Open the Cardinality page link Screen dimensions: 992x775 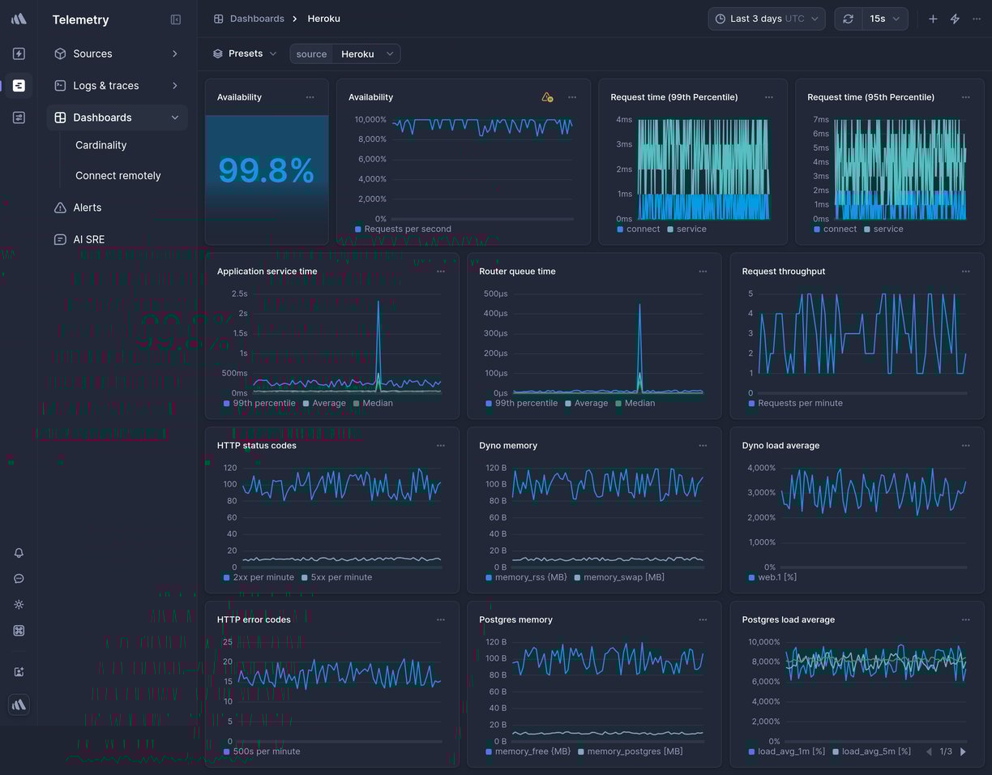click(x=101, y=145)
